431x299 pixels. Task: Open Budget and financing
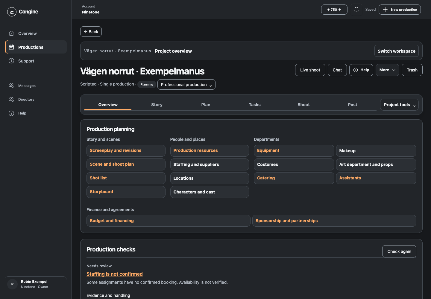[168, 221]
